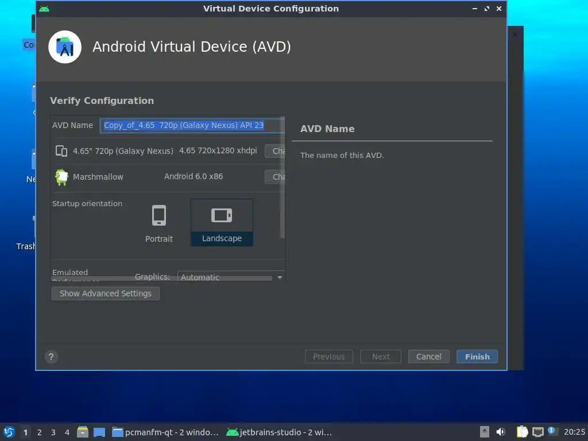Click 'The name of this AVD.' description
This screenshot has height=441, width=588.
[342, 155]
